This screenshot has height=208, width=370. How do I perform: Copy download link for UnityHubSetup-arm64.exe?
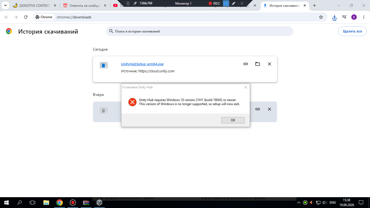pos(246,64)
